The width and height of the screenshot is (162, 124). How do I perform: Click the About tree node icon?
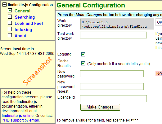click(x=10, y=35)
